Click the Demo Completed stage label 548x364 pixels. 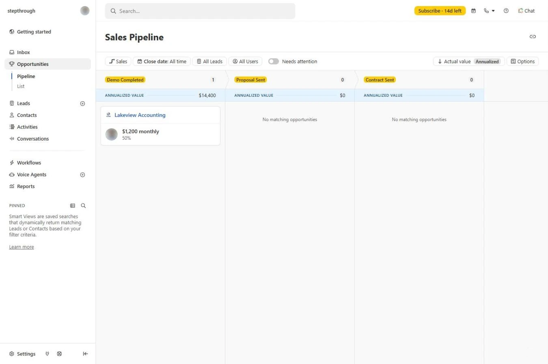(x=125, y=80)
